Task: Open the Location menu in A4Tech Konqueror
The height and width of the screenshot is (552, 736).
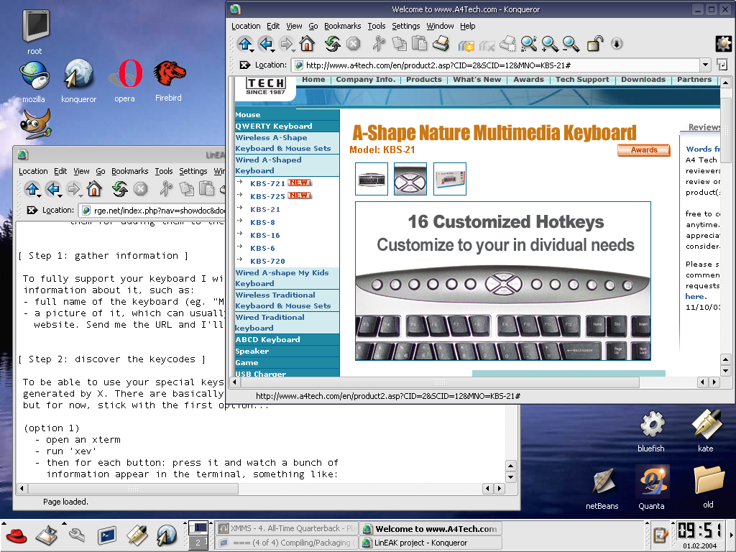Action: pyautogui.click(x=246, y=26)
